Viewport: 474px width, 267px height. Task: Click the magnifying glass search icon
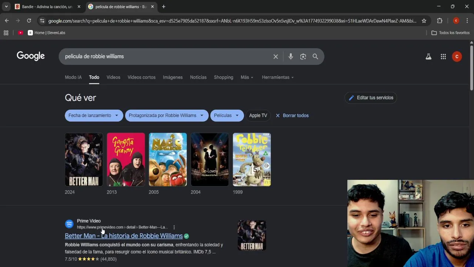[x=315, y=56]
